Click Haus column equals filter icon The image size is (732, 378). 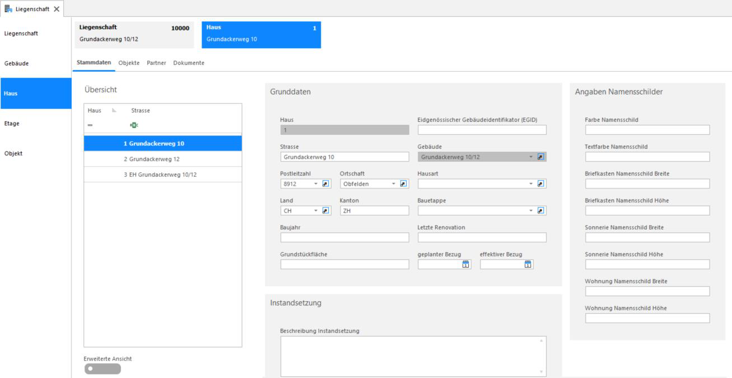click(x=91, y=125)
